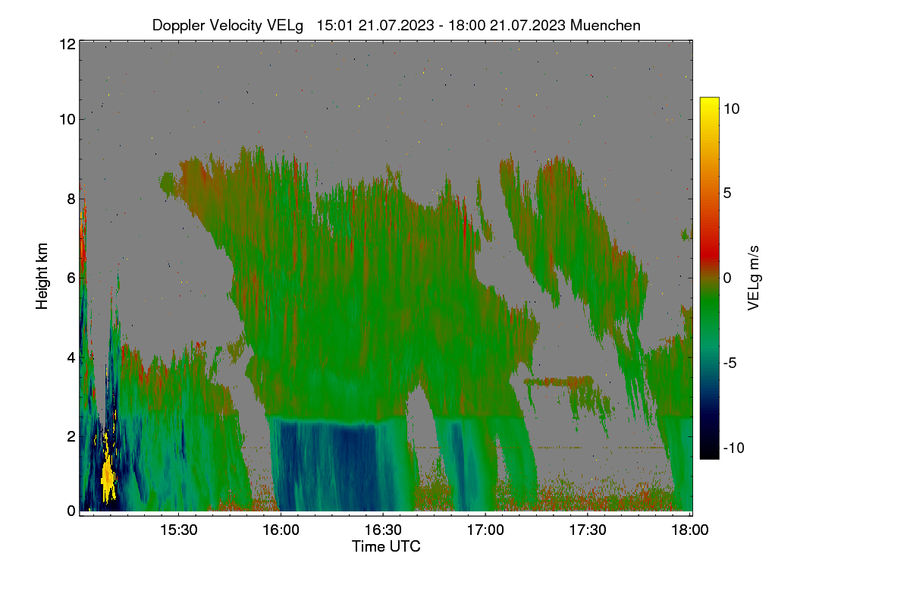
Task: Click the height axis label 8
Action: pyautogui.click(x=71, y=199)
